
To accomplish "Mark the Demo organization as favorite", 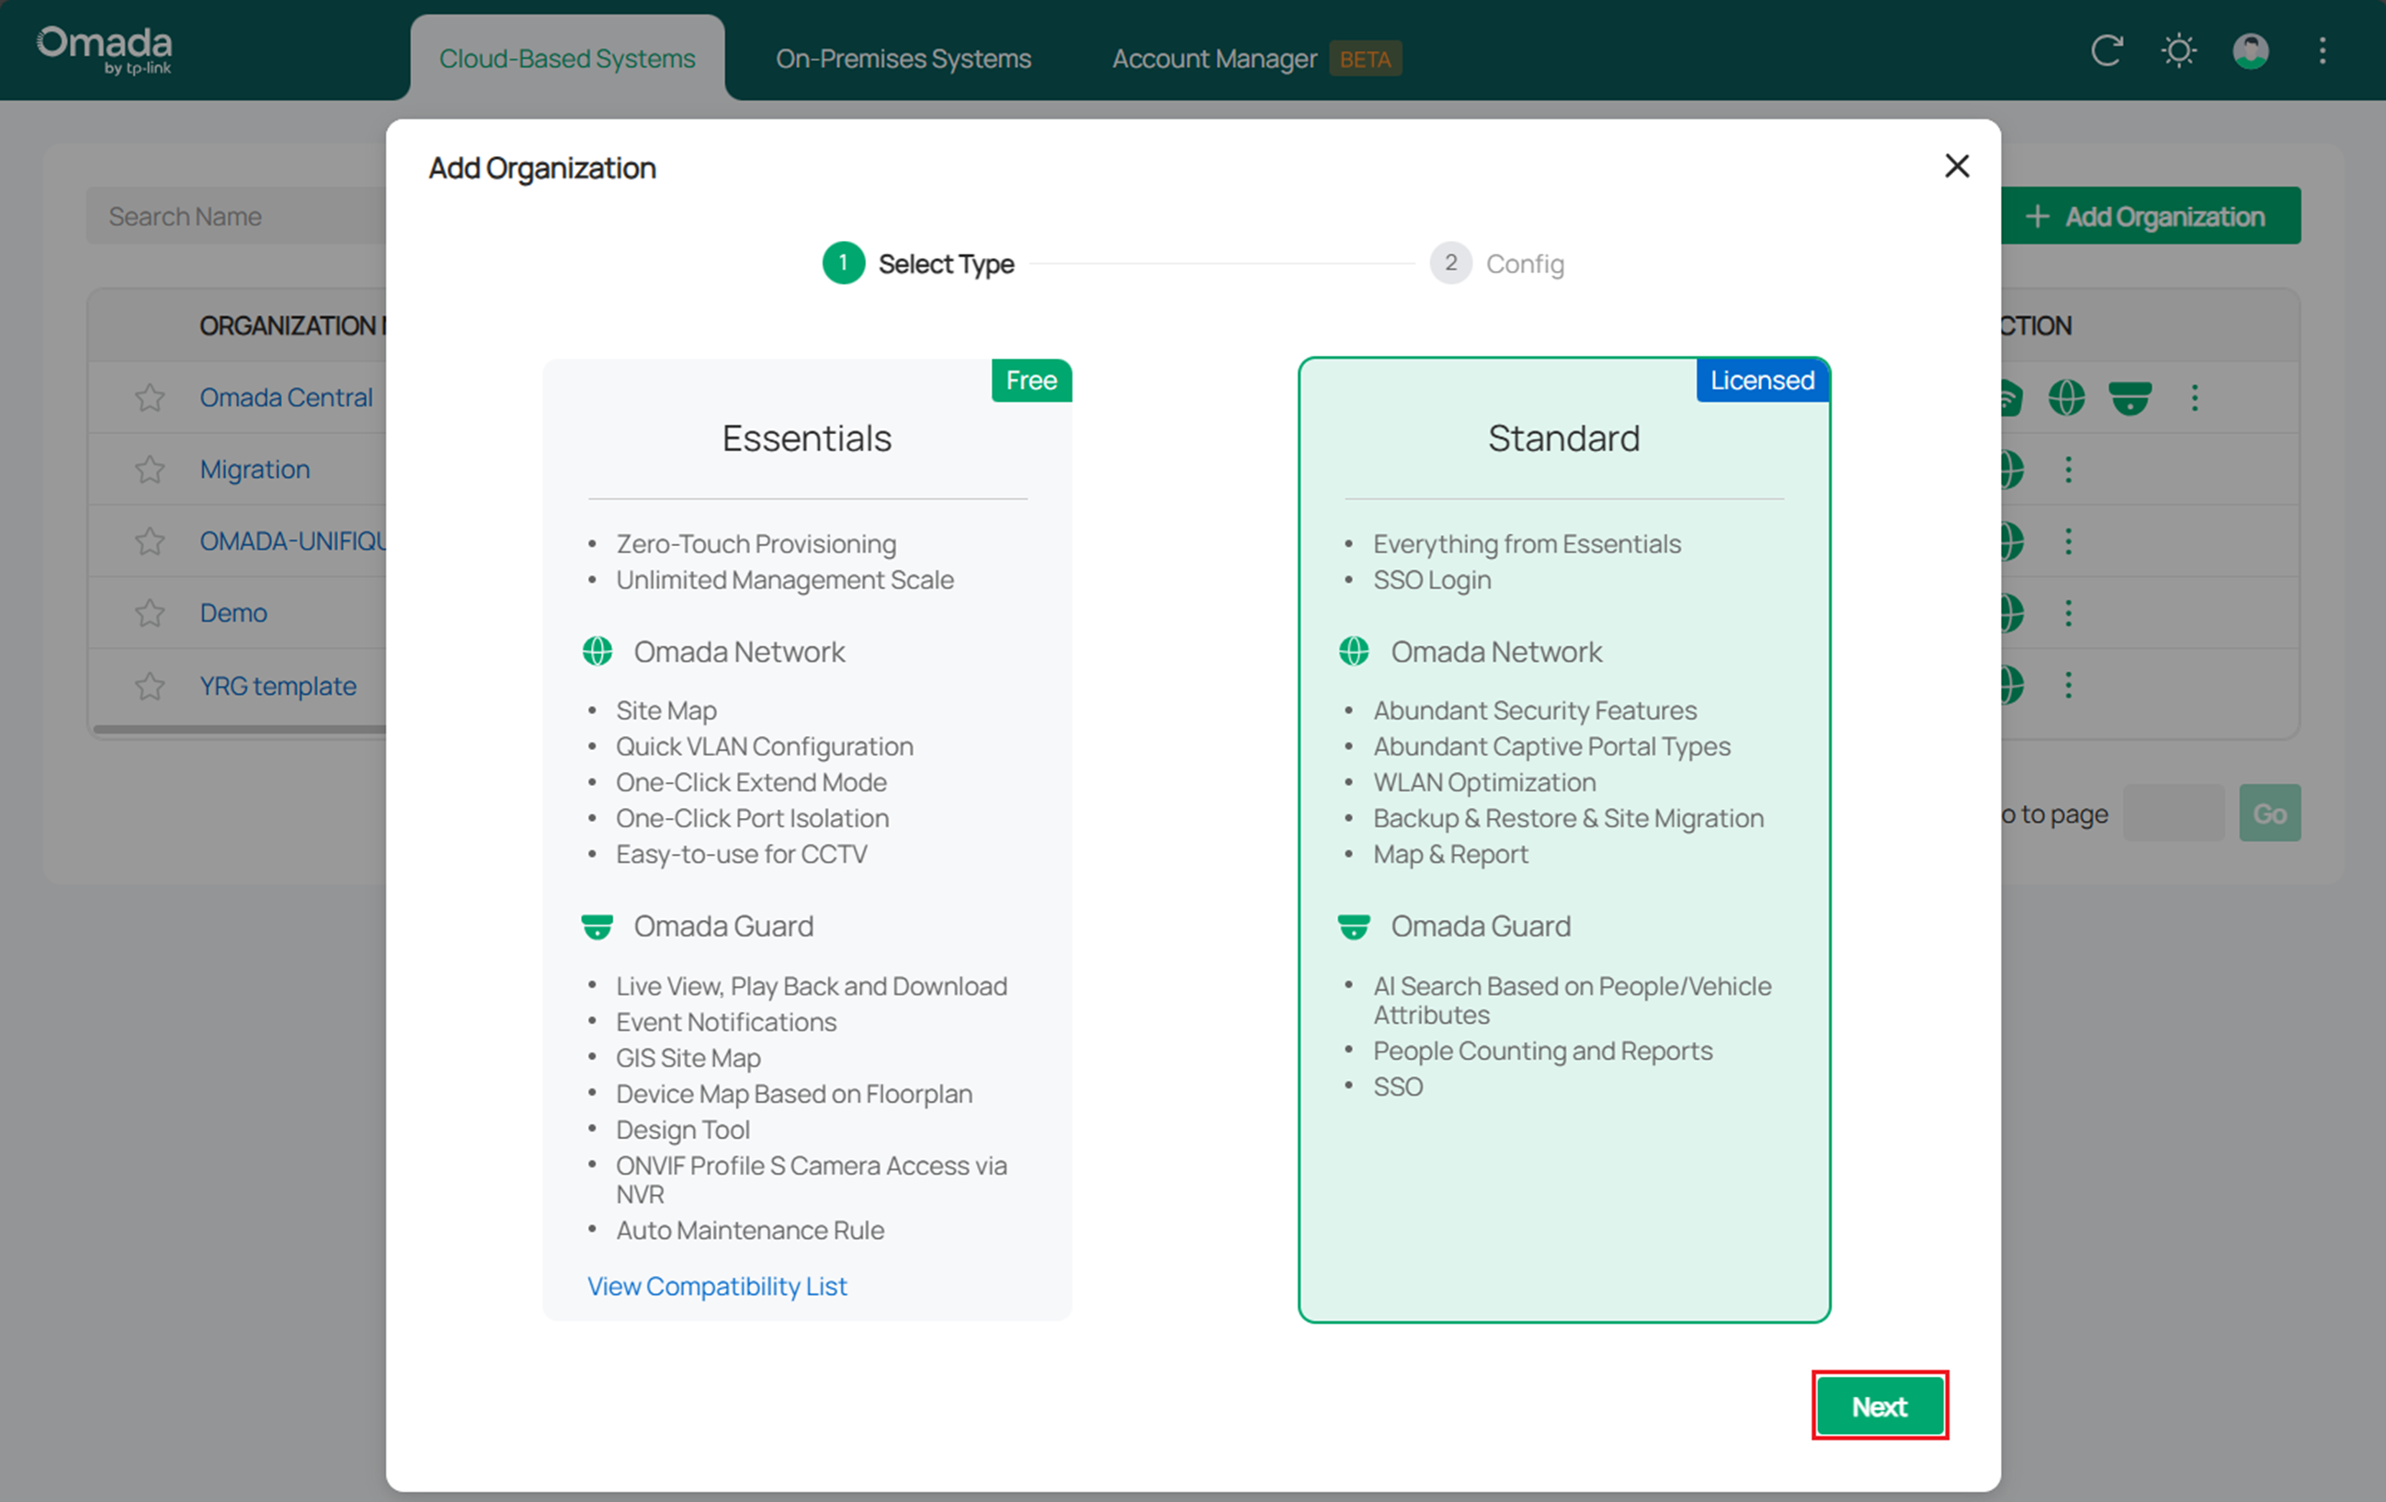I will 150,613.
